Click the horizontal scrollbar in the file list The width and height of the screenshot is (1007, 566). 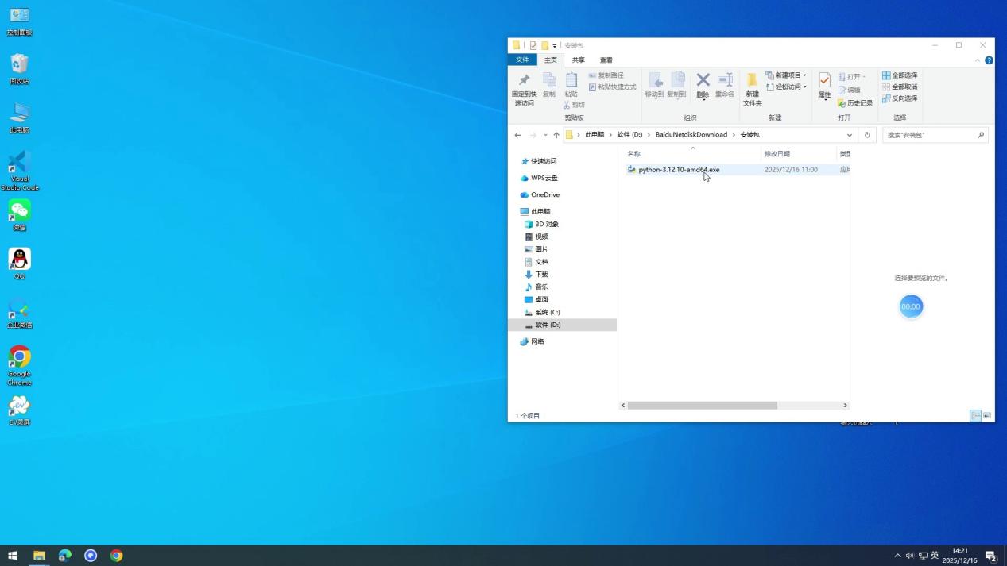(x=702, y=406)
